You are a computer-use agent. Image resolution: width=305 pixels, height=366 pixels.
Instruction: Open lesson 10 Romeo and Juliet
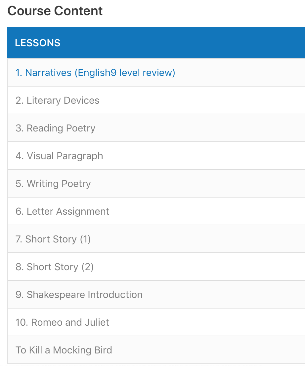click(63, 322)
